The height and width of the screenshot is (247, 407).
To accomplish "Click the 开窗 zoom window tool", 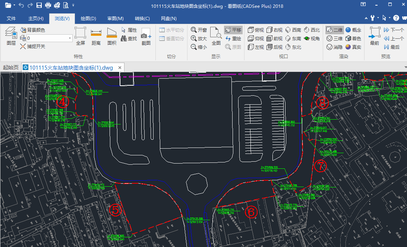I will coord(199,30).
